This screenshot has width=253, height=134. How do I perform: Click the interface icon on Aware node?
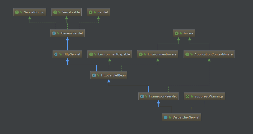coord(177,33)
